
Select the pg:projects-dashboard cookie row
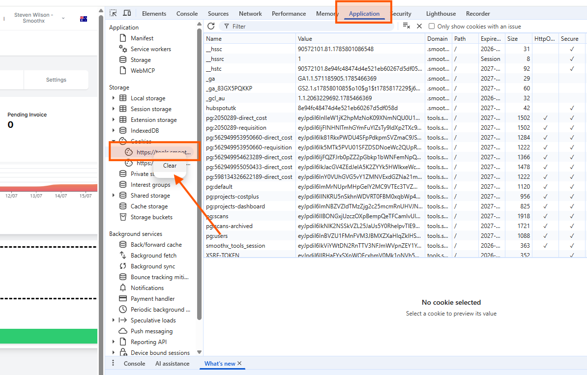[395, 206]
